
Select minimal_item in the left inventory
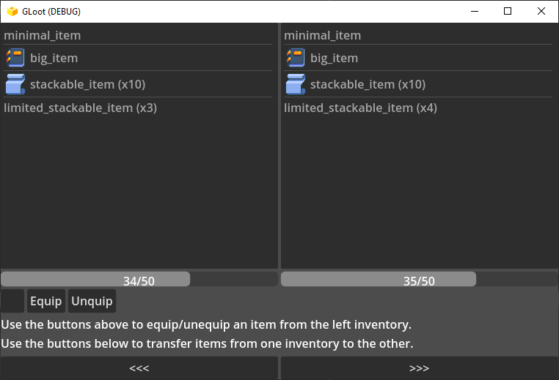point(138,36)
